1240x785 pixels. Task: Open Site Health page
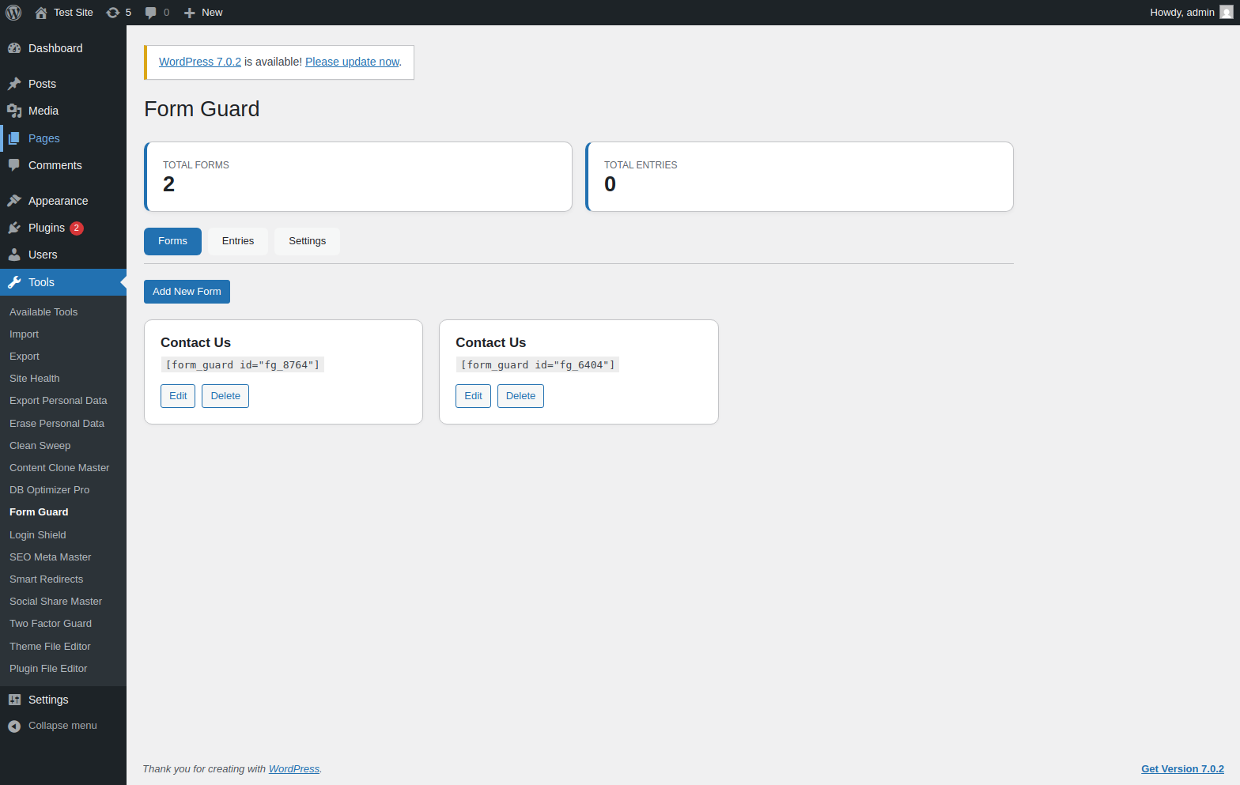coord(35,379)
